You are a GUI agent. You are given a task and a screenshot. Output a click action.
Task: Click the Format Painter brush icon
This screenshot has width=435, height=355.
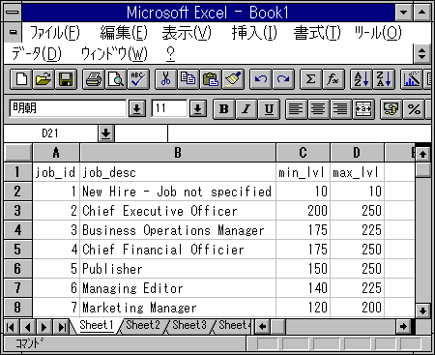pos(233,79)
